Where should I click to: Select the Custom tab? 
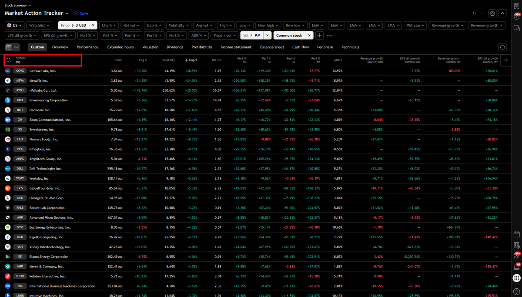click(37, 47)
